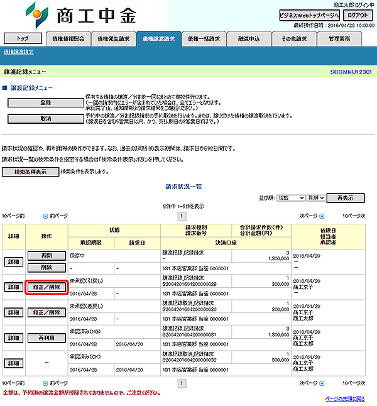Open the 並び順 status sort dropdown
The height and width of the screenshot is (406, 377).
click(x=291, y=198)
